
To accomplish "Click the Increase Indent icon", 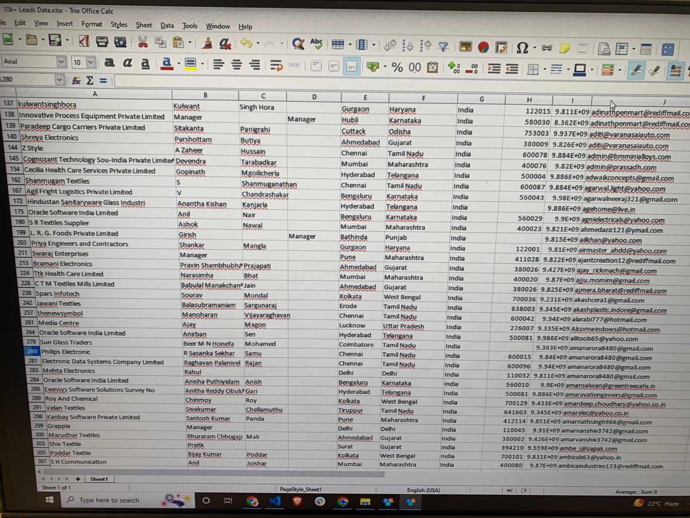I will (494, 69).
